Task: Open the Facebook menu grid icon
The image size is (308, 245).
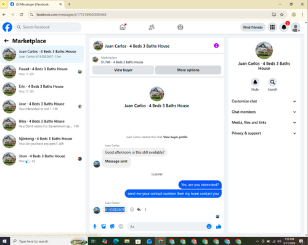Action: 272,27
